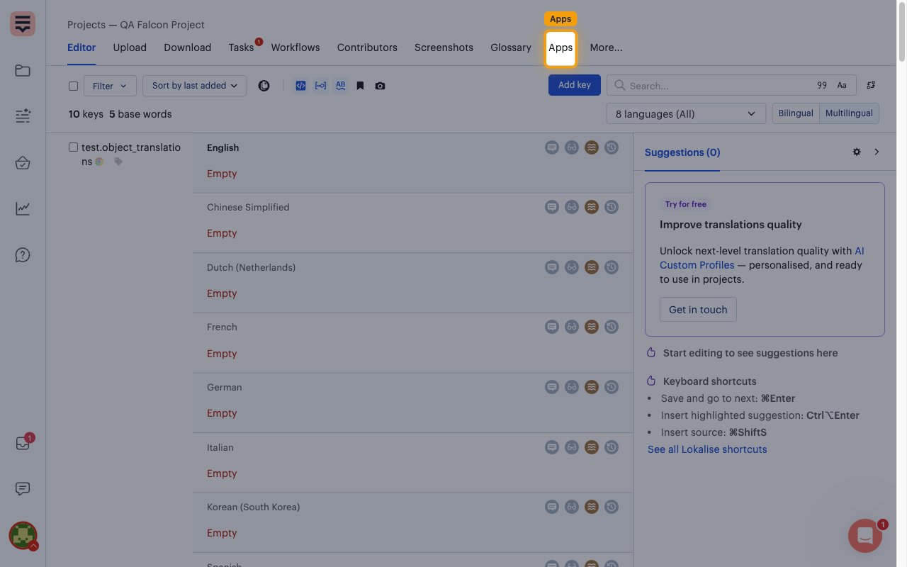Viewport: 907px width, 567px height.
Task: Open the suggestions settings gear
Action: pos(857,152)
